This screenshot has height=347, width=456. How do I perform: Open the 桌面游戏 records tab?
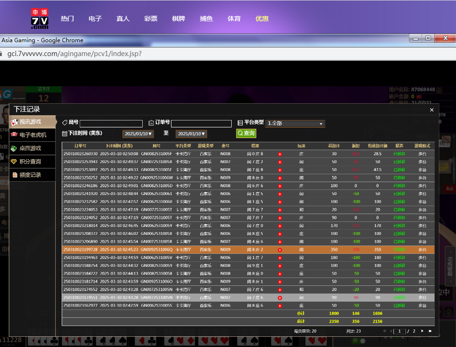click(30, 148)
